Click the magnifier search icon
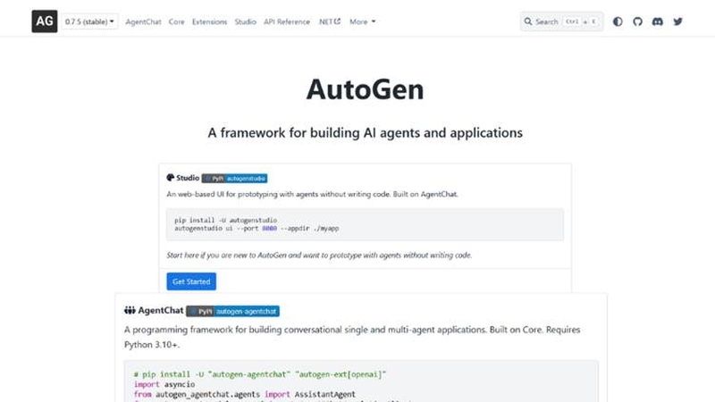This screenshot has width=715, height=402. [528, 21]
